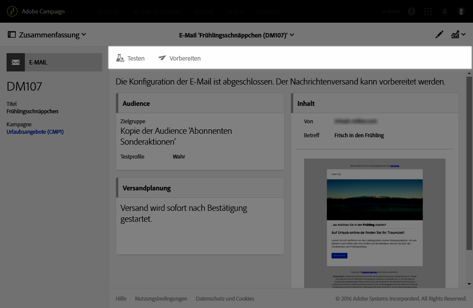The image size is (473, 308).
Task: Click the side panel icon beside Zusammenfassung
Action: click(x=11, y=34)
